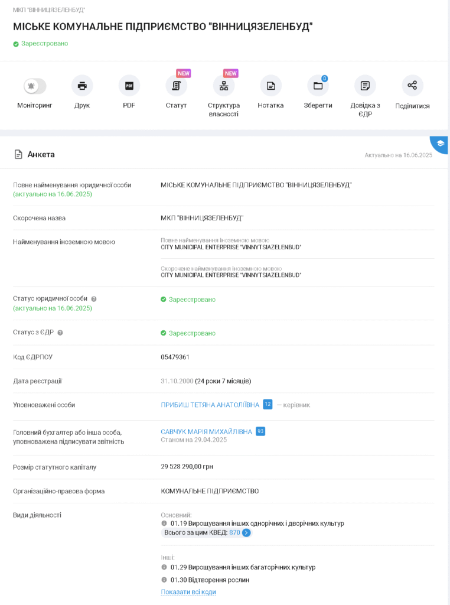The width and height of the screenshot is (450, 605).
Task: Click the Зберегти folder icon
Action: click(x=318, y=86)
